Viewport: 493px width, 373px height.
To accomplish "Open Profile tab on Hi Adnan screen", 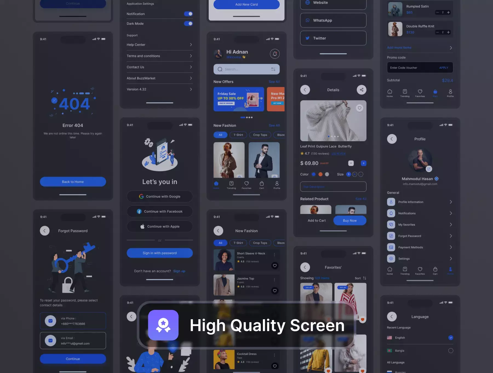I will (277, 185).
